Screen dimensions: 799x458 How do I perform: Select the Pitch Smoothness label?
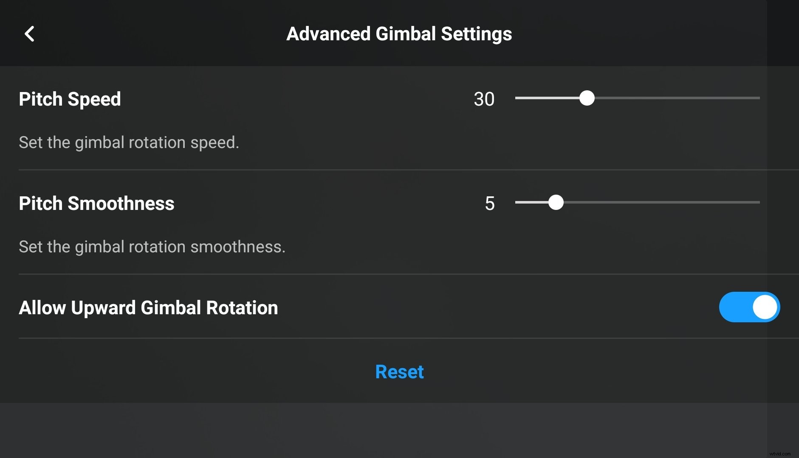pyautogui.click(x=96, y=204)
